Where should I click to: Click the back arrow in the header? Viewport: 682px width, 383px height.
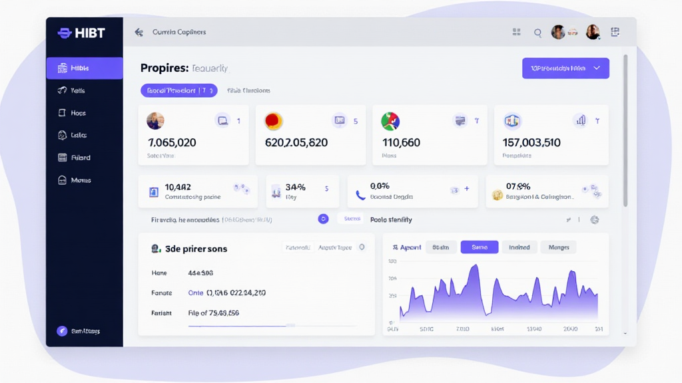pos(139,32)
